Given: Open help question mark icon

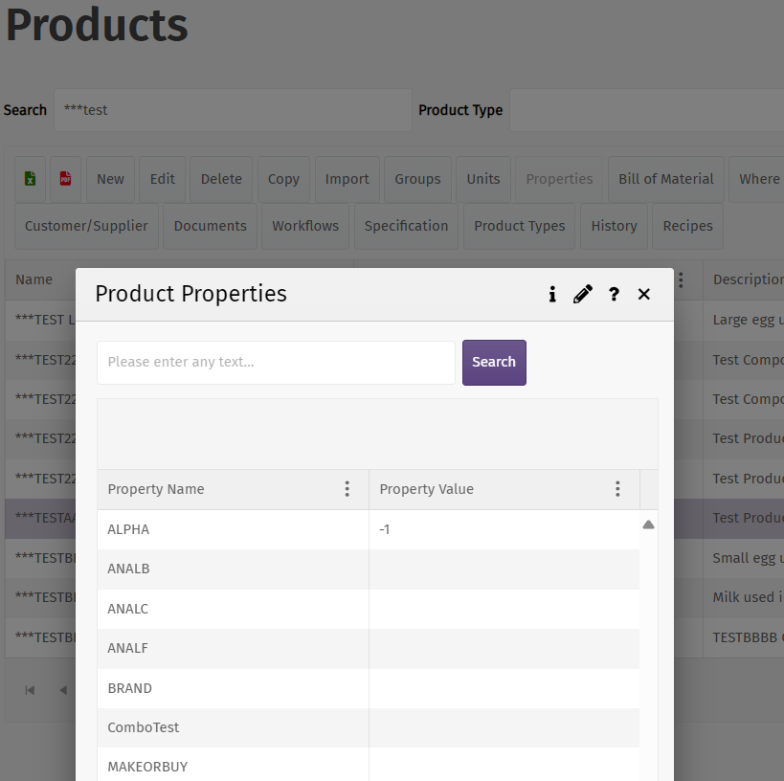Looking at the screenshot, I should click(x=614, y=294).
